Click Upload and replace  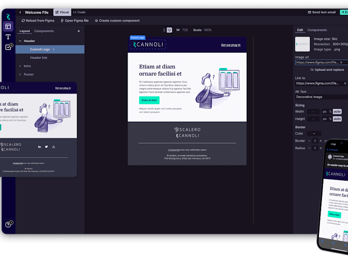point(327,70)
